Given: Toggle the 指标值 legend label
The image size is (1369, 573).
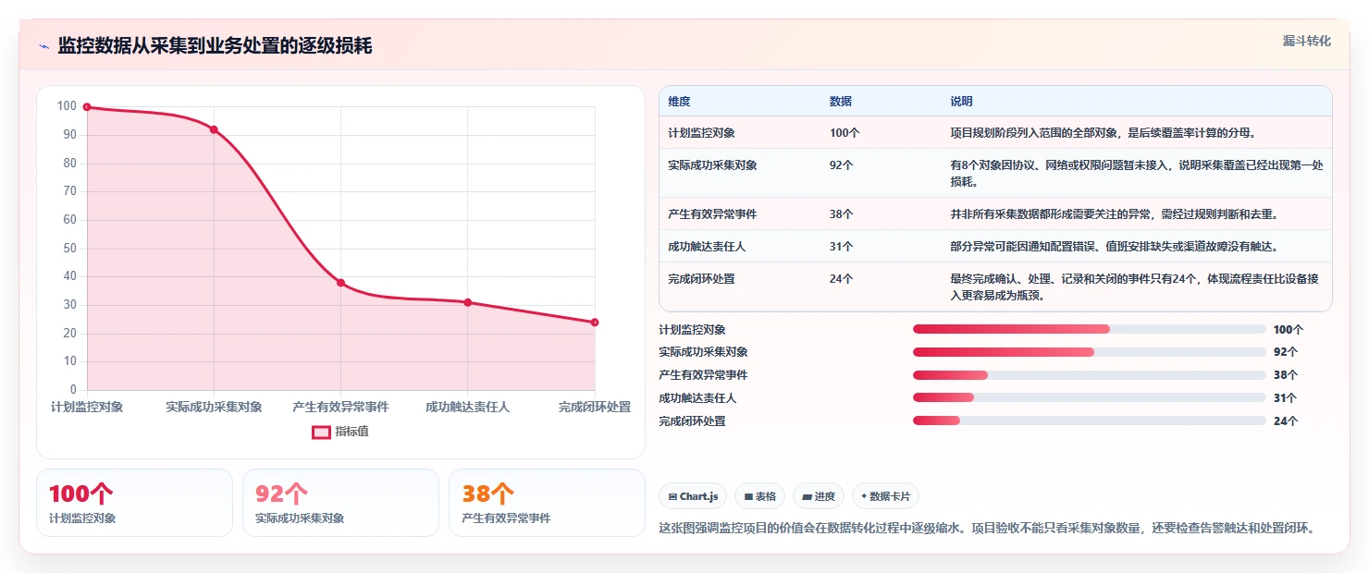Looking at the screenshot, I should pyautogui.click(x=351, y=432).
